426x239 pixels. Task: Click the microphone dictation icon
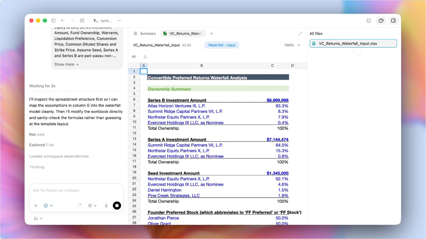tap(106, 206)
